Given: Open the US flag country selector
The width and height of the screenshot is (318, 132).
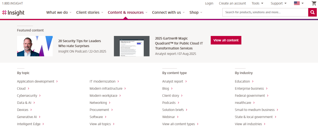Looking at the screenshot, I should 298,3.
